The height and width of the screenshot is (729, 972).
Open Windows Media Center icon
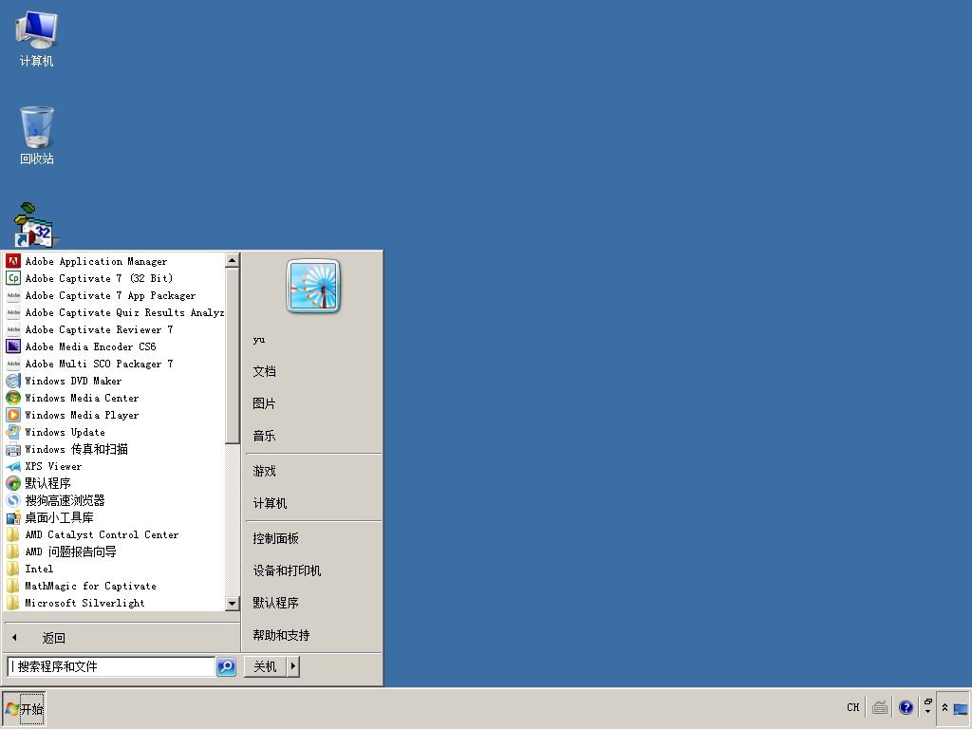pyautogui.click(x=13, y=398)
